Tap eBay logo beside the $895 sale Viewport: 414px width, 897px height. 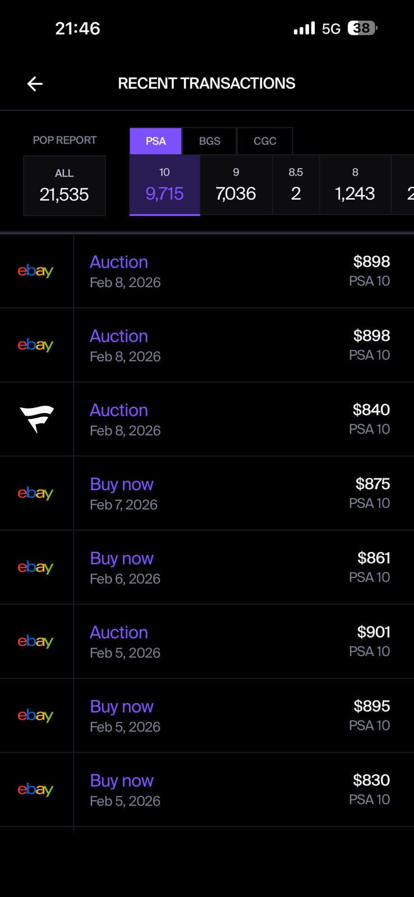point(35,715)
